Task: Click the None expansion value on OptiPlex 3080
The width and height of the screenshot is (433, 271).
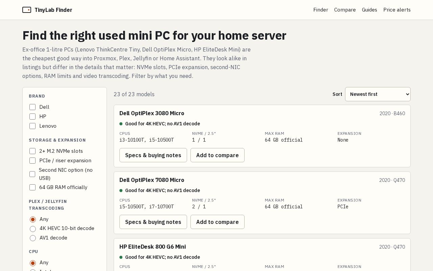Action: [x=343, y=140]
